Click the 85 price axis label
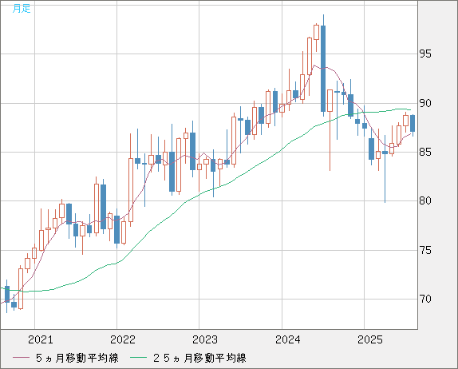 point(425,152)
